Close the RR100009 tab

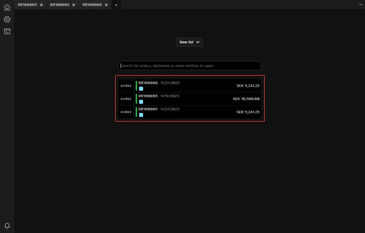tap(41, 5)
